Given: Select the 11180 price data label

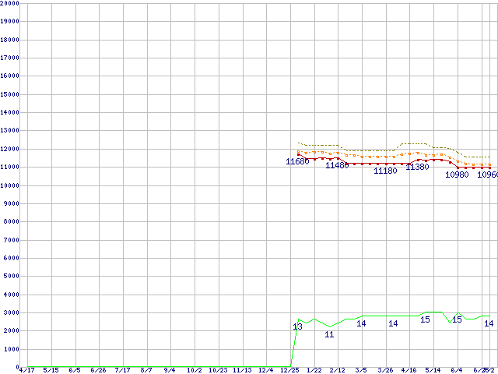Looking at the screenshot, I should pos(385,171).
